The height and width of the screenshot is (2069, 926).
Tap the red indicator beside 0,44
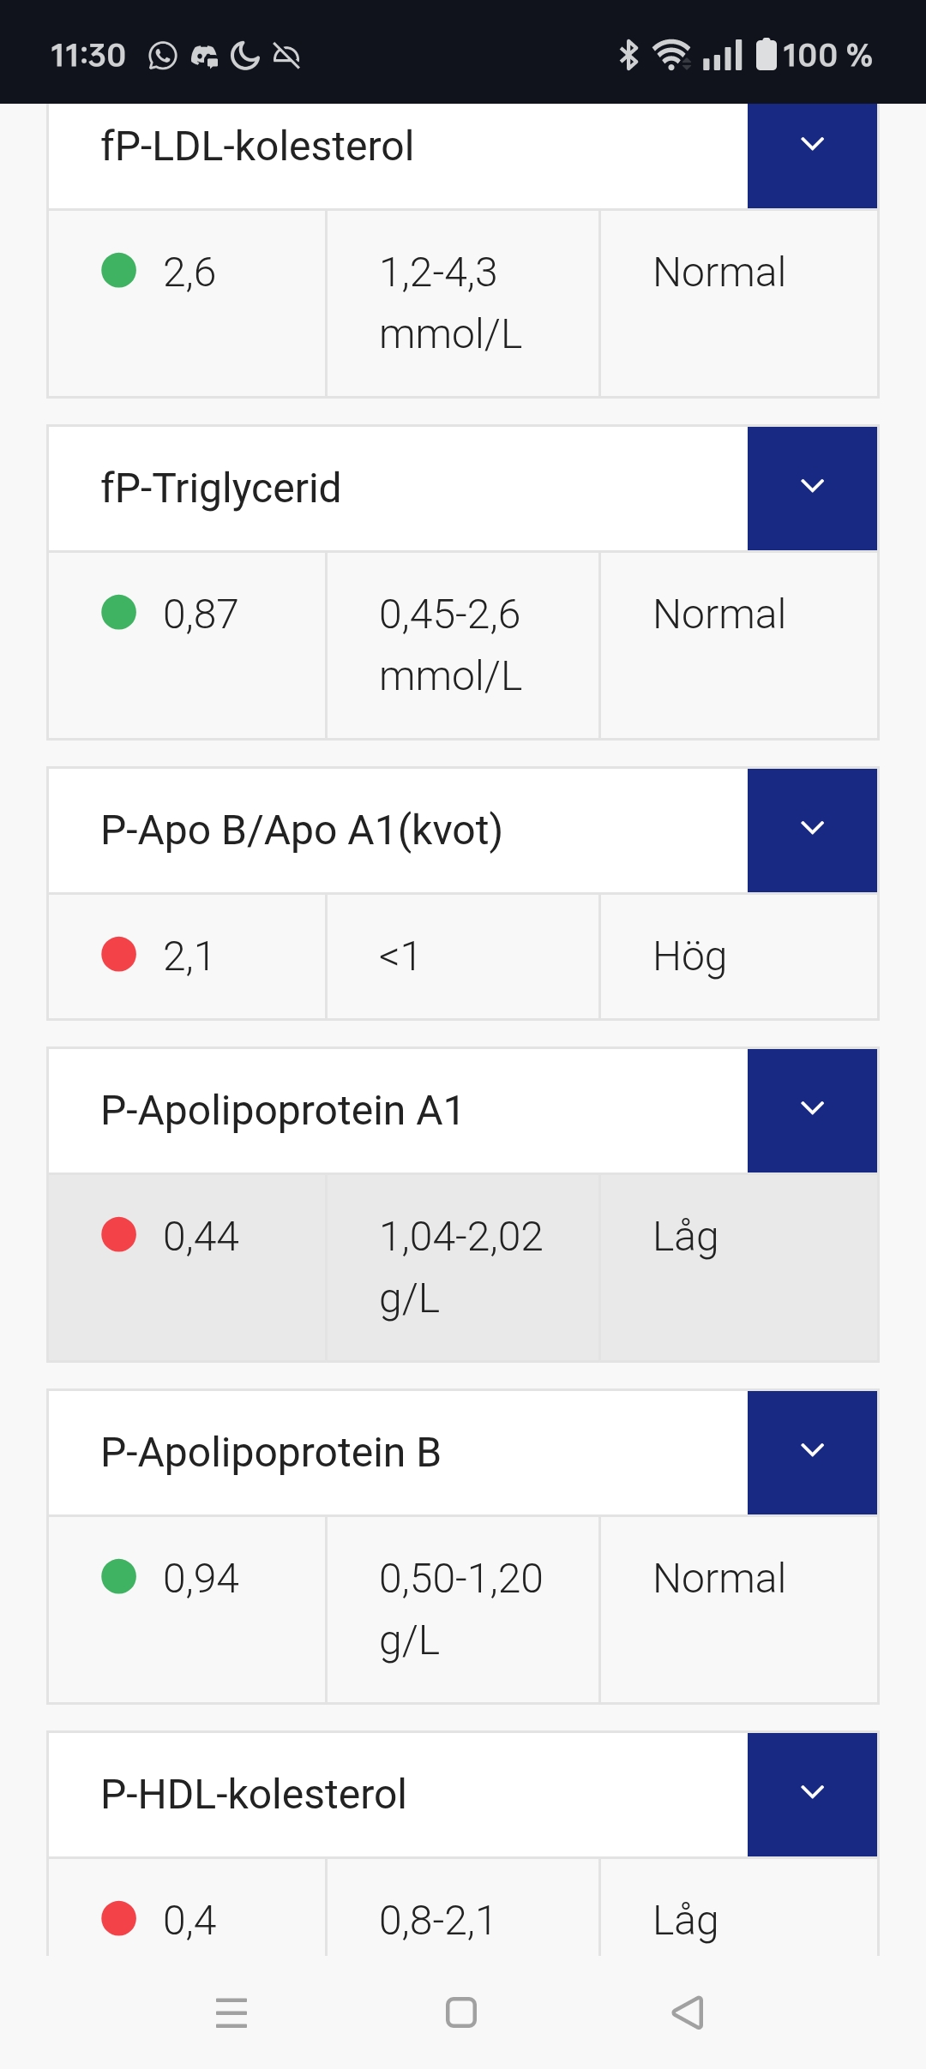(x=119, y=1235)
